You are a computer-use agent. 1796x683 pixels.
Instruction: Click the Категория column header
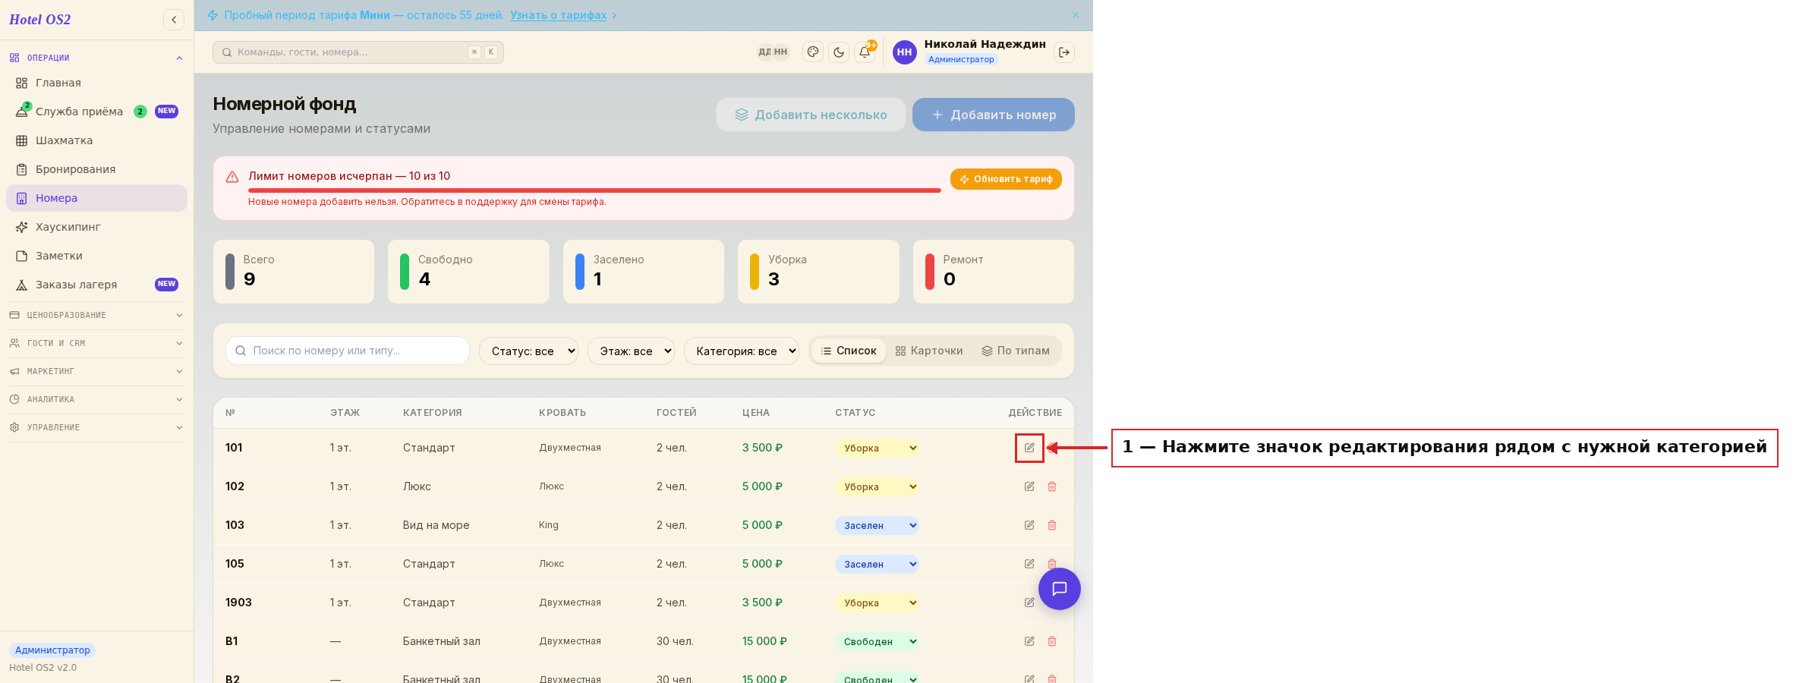[x=433, y=413]
